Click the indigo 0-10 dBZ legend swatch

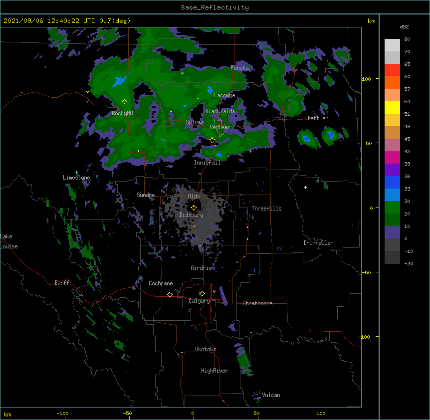click(x=392, y=232)
